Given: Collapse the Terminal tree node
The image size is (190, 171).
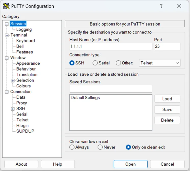Looking at the screenshot, I should point(7,35).
